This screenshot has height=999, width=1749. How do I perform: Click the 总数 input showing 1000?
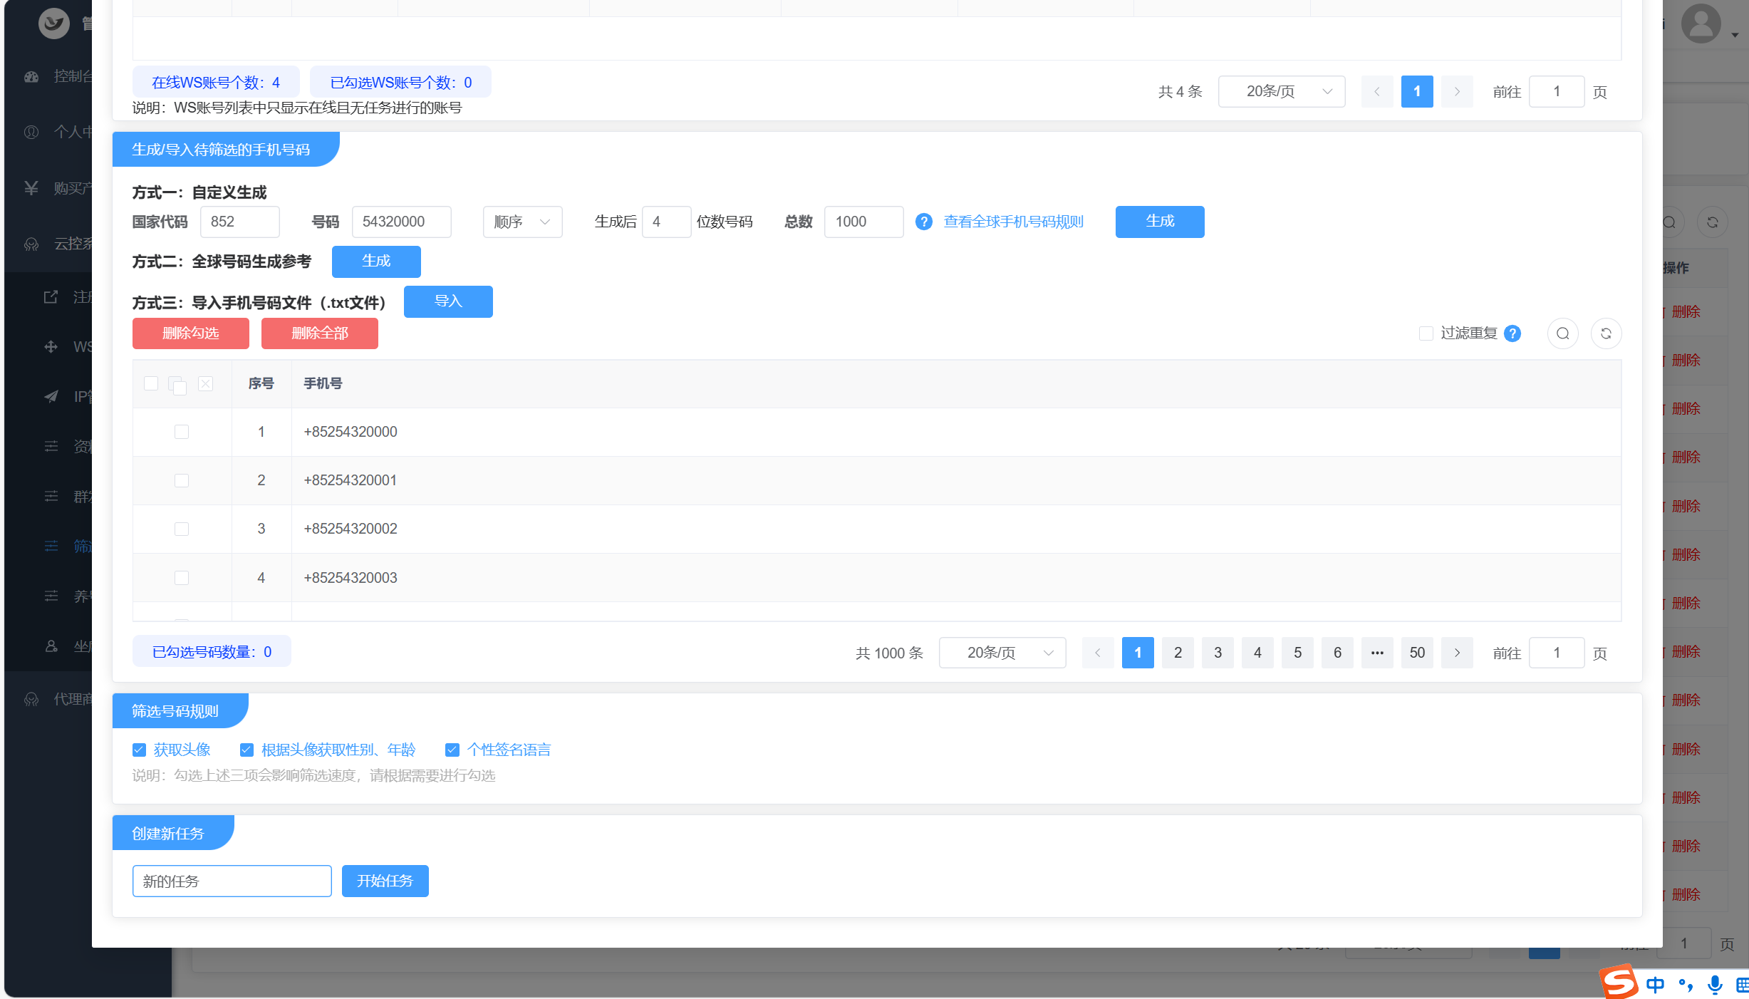point(864,222)
